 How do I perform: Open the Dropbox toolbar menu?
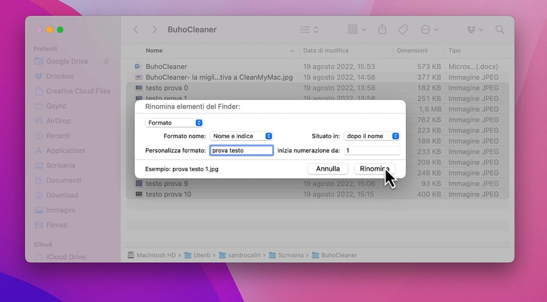[x=475, y=29]
